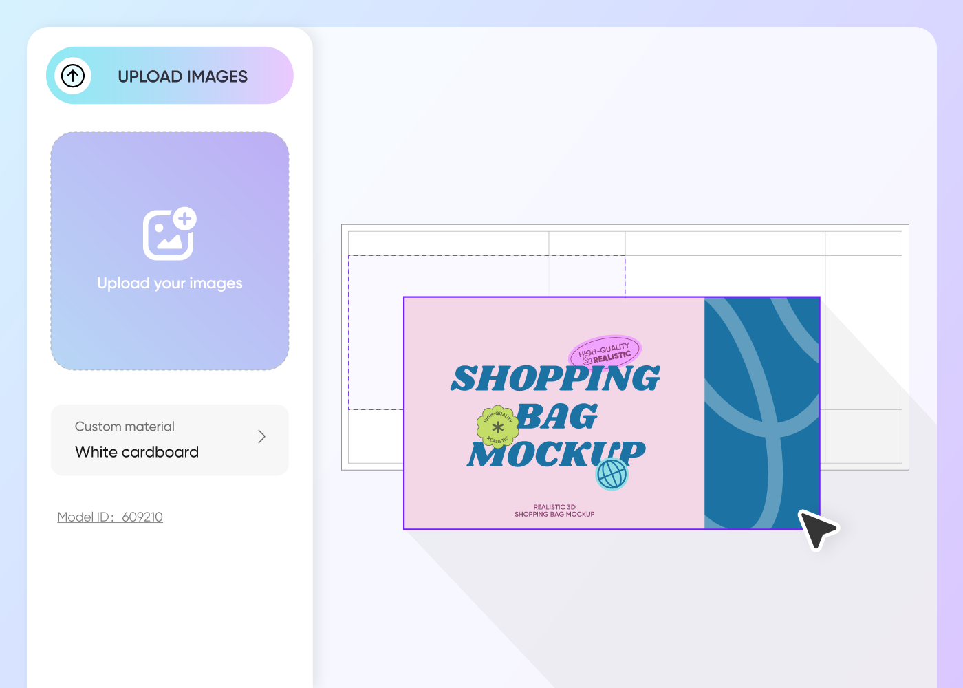963x688 pixels.
Task: Click the Upload your images drop zone
Action: pos(169,250)
